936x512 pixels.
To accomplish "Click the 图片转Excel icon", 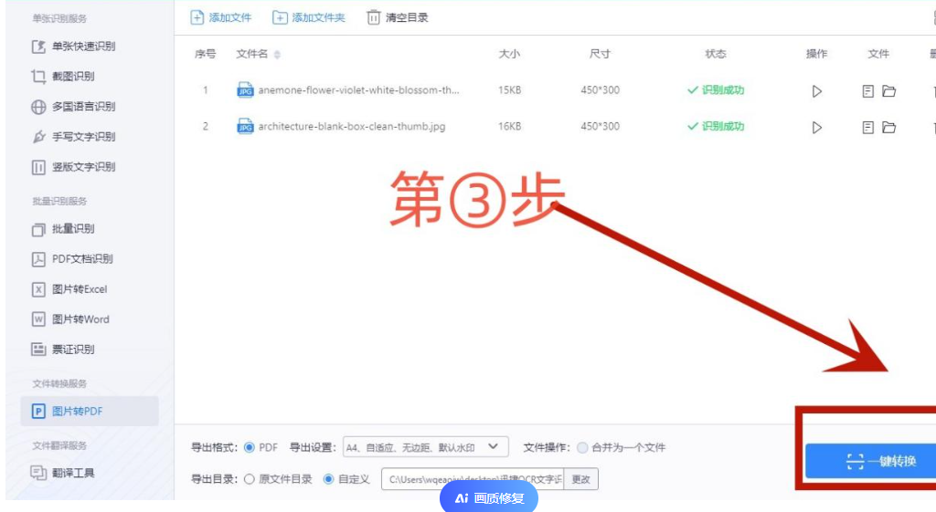I will click(38, 289).
